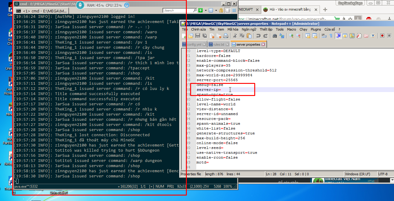Click Undo arrow in Notepad++ toolbar
Viewport: 394px width, 201px height.
(258, 36)
